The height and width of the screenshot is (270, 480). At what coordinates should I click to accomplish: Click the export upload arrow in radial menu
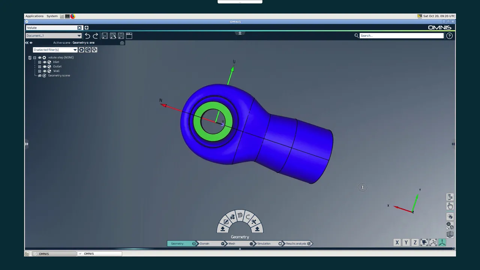tap(257, 229)
